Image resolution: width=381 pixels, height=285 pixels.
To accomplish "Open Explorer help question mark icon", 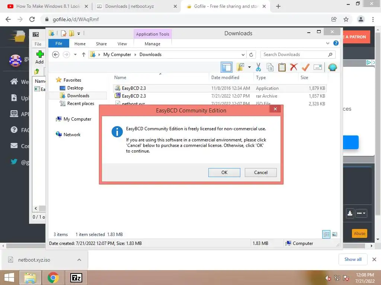I will tap(336, 43).
